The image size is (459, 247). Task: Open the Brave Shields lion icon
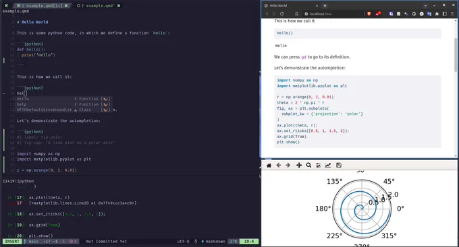click(x=369, y=13)
